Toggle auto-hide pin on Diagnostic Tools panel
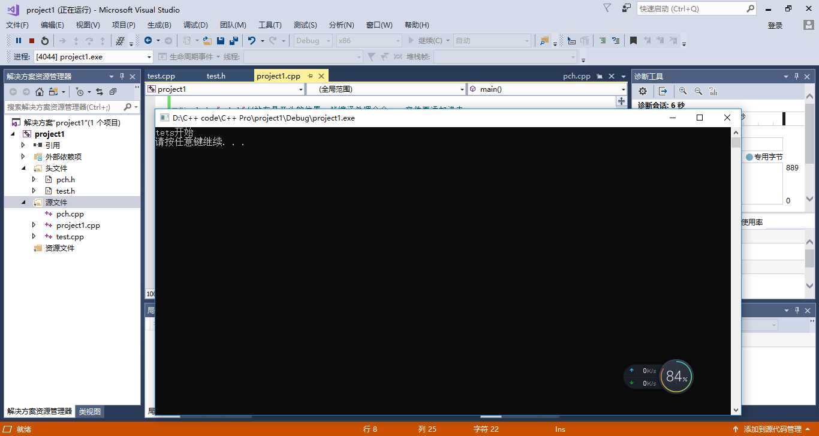 tap(797, 76)
